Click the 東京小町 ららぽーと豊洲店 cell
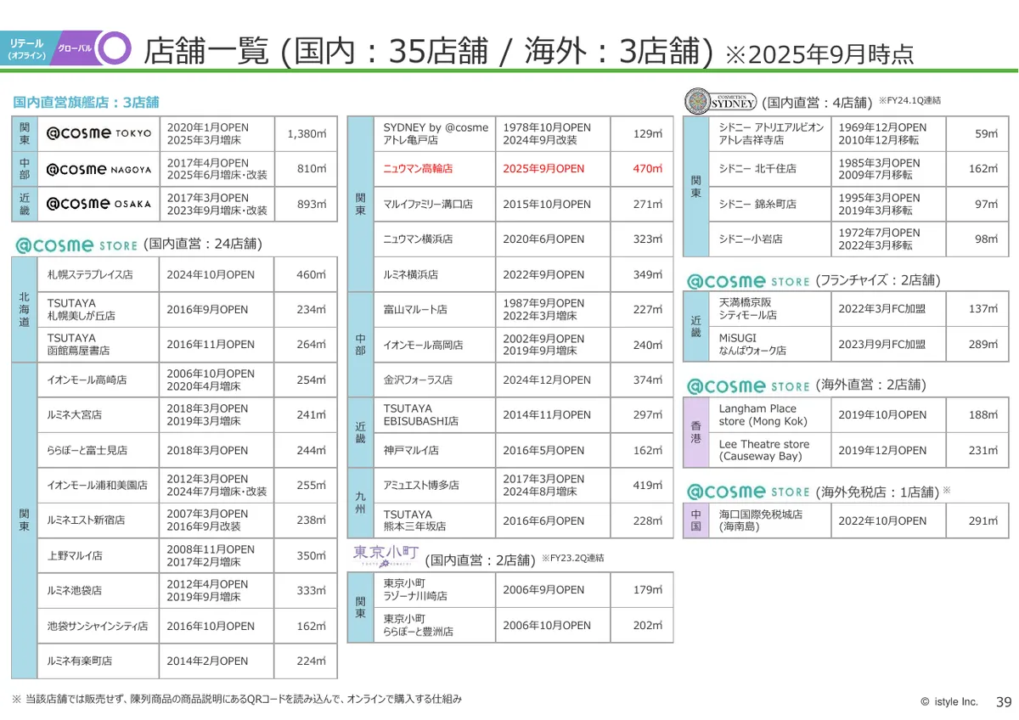 434,625
